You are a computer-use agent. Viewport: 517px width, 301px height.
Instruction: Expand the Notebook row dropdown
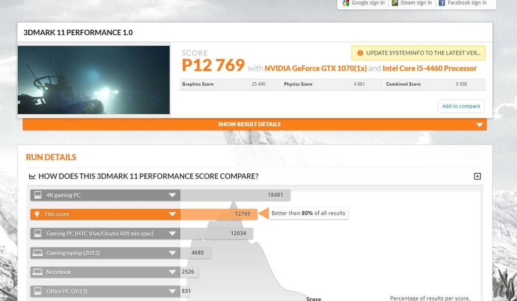click(x=172, y=272)
